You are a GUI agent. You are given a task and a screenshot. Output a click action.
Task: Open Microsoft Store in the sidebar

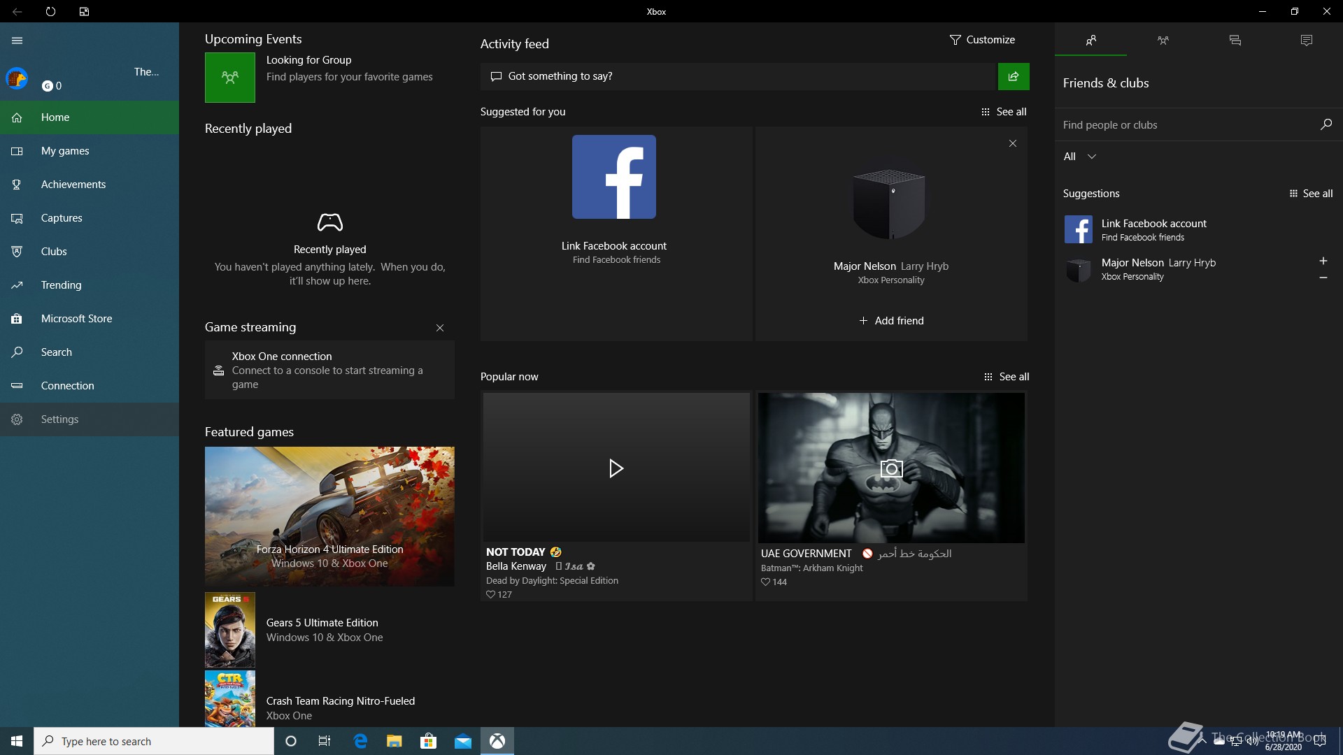click(x=90, y=319)
